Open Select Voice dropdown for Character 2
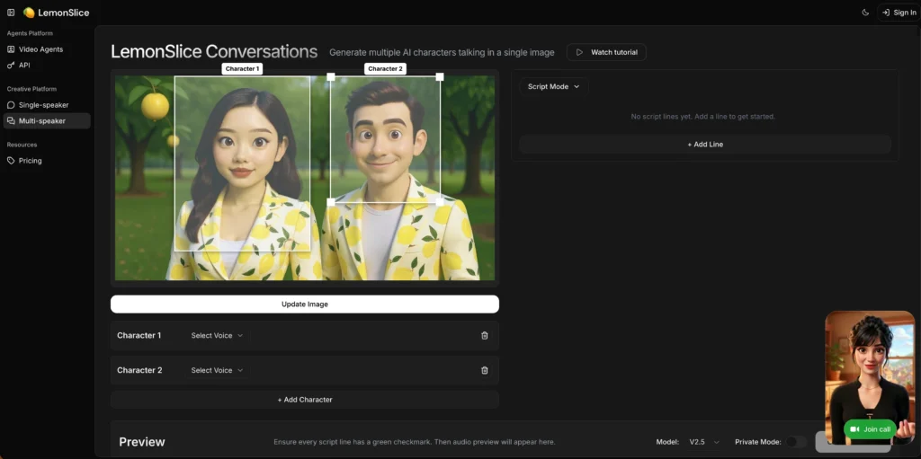This screenshot has width=921, height=459. point(217,370)
